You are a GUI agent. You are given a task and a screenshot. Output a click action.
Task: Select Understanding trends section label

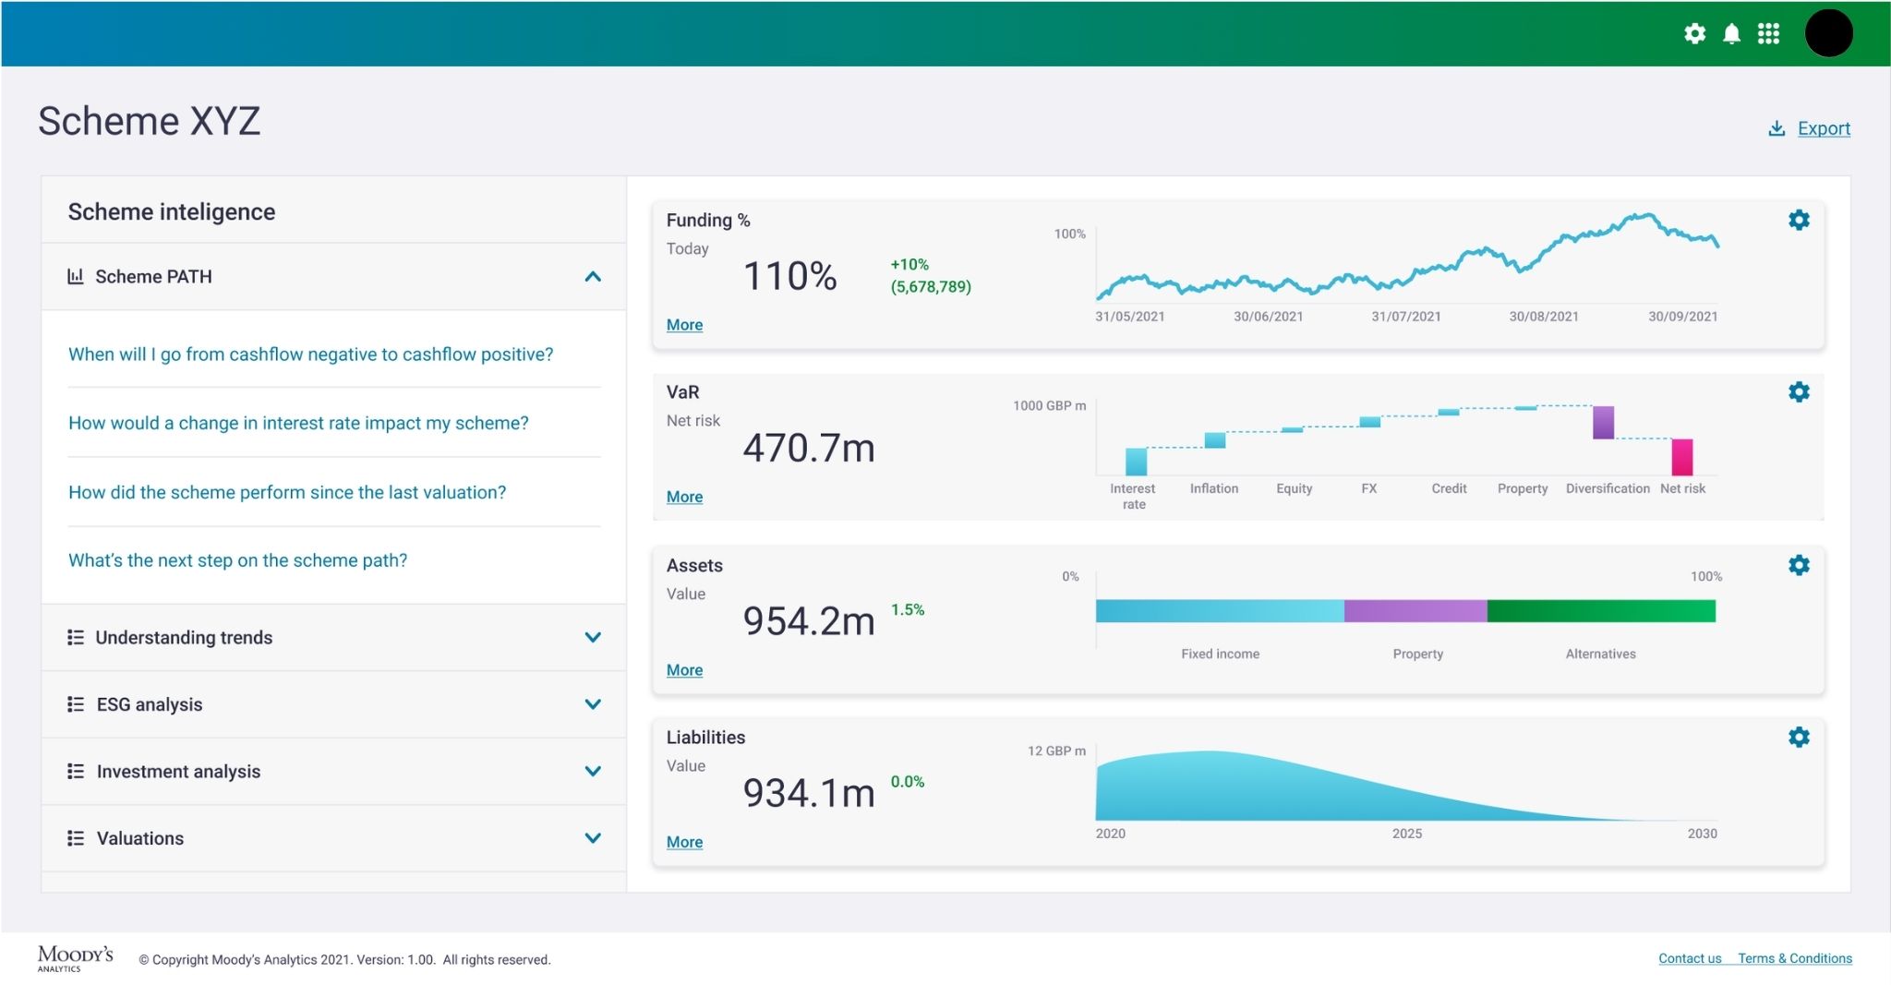[x=184, y=637]
